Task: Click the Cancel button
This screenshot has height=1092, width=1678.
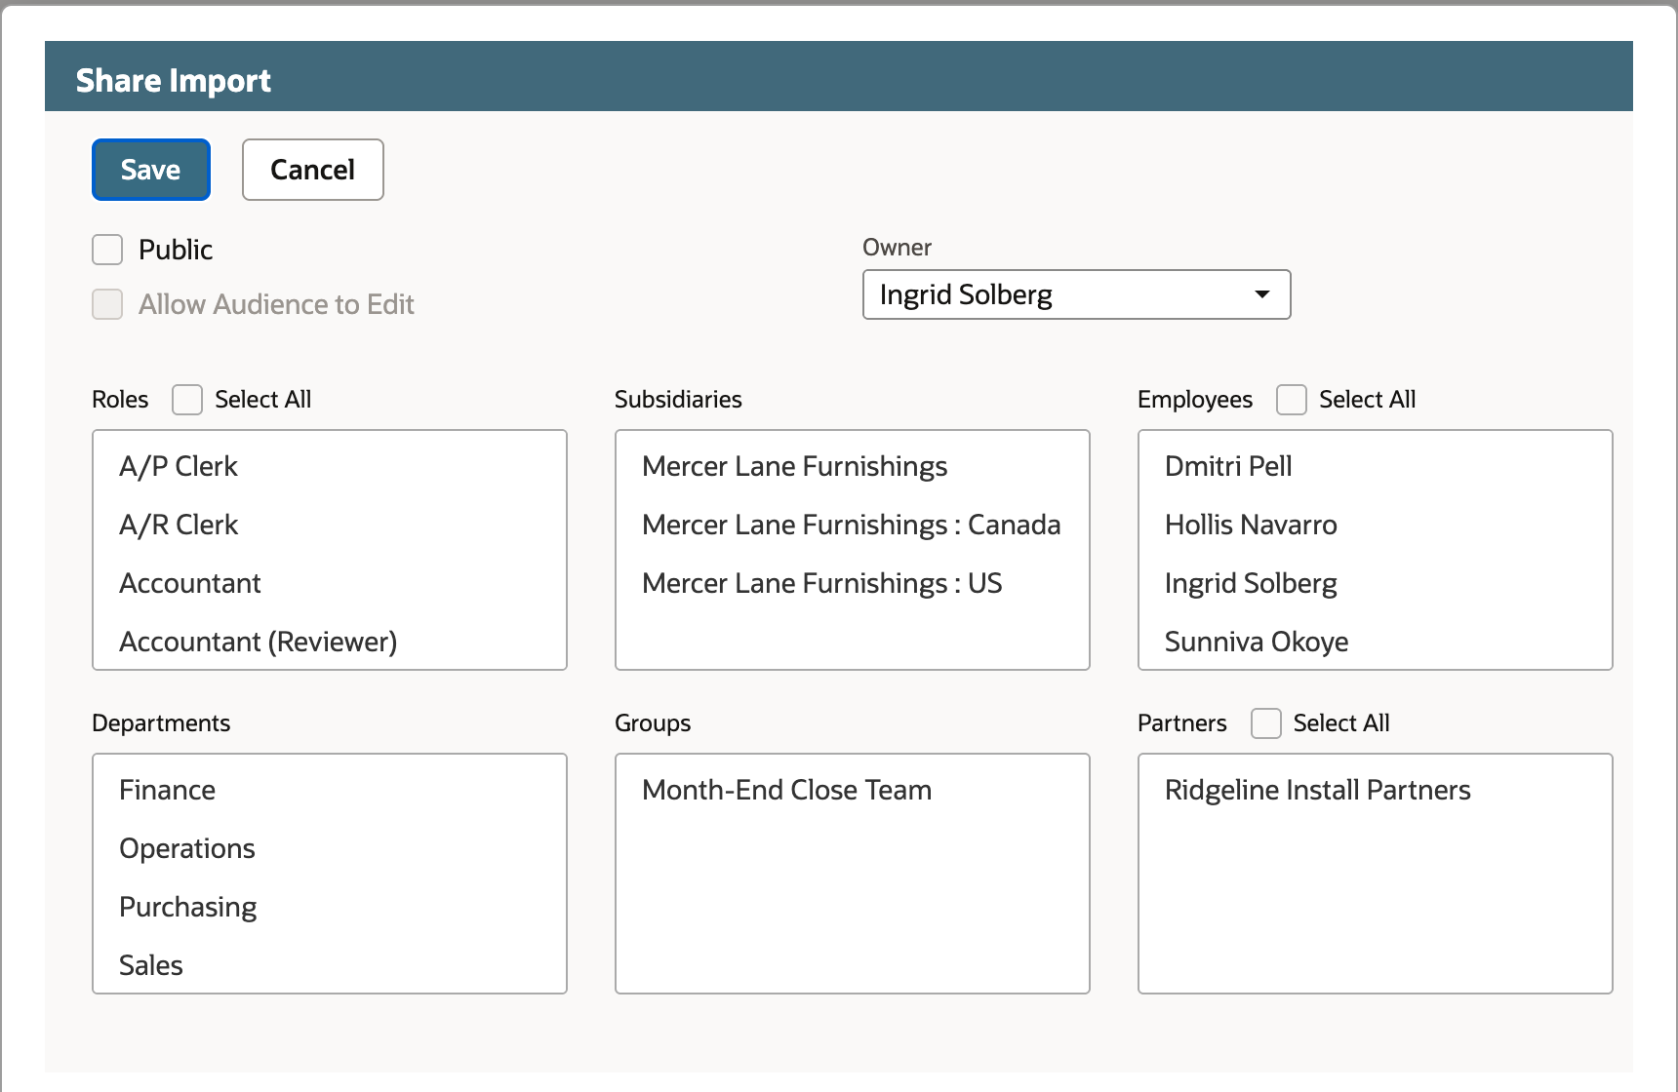Action: coord(313,170)
